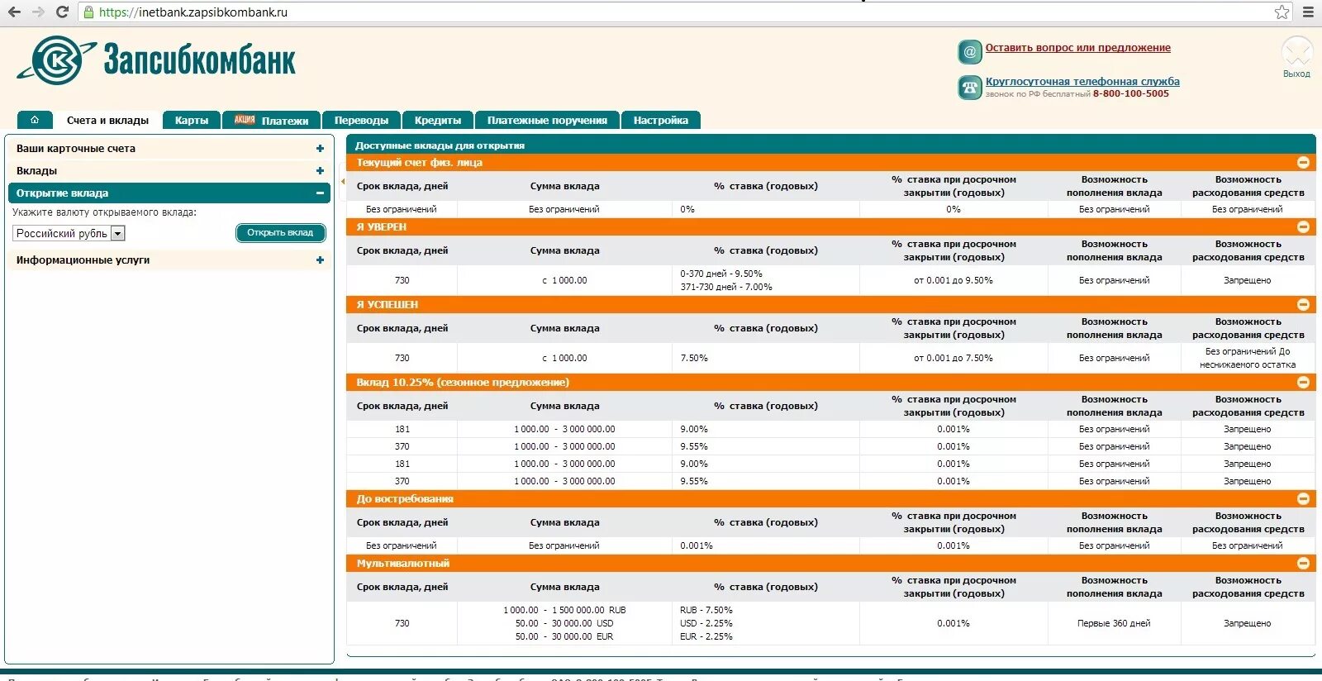
Task: Select от 0.001 до 9.50% cell
Action: pos(953,281)
